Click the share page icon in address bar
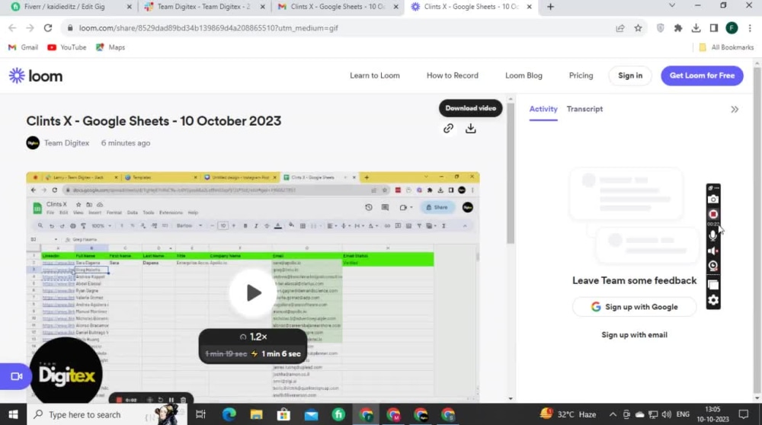762x425 pixels. (x=620, y=28)
